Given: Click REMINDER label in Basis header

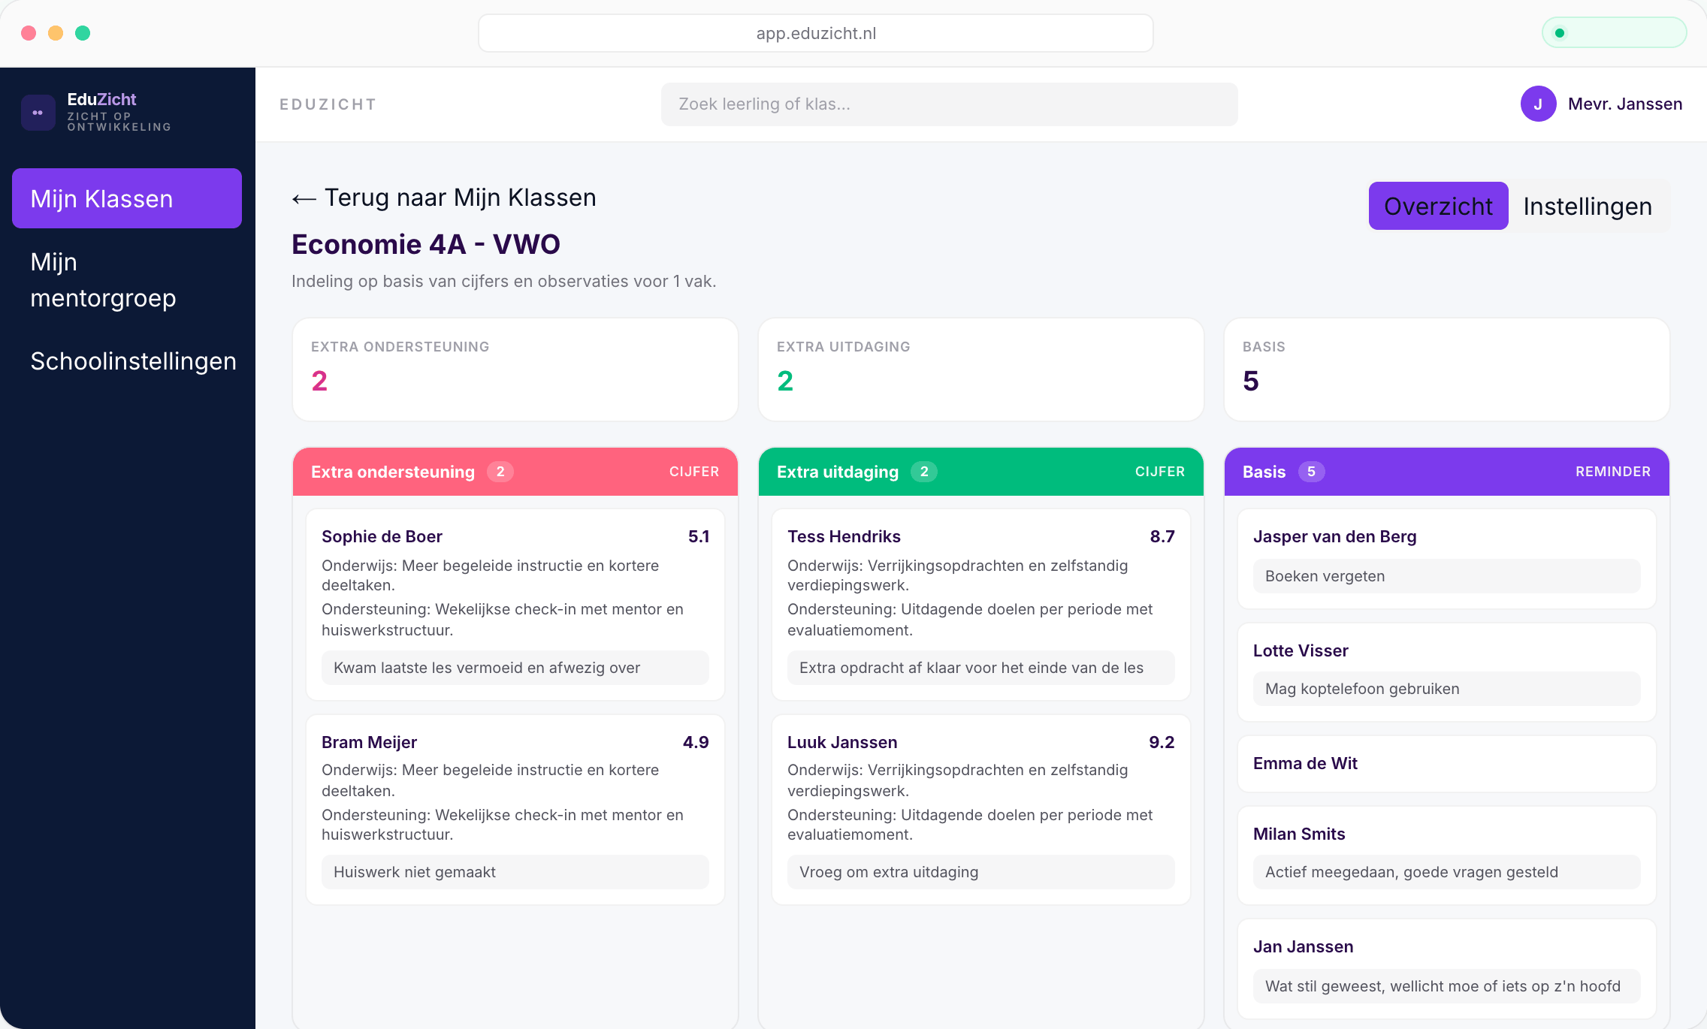Looking at the screenshot, I should click(x=1613, y=472).
